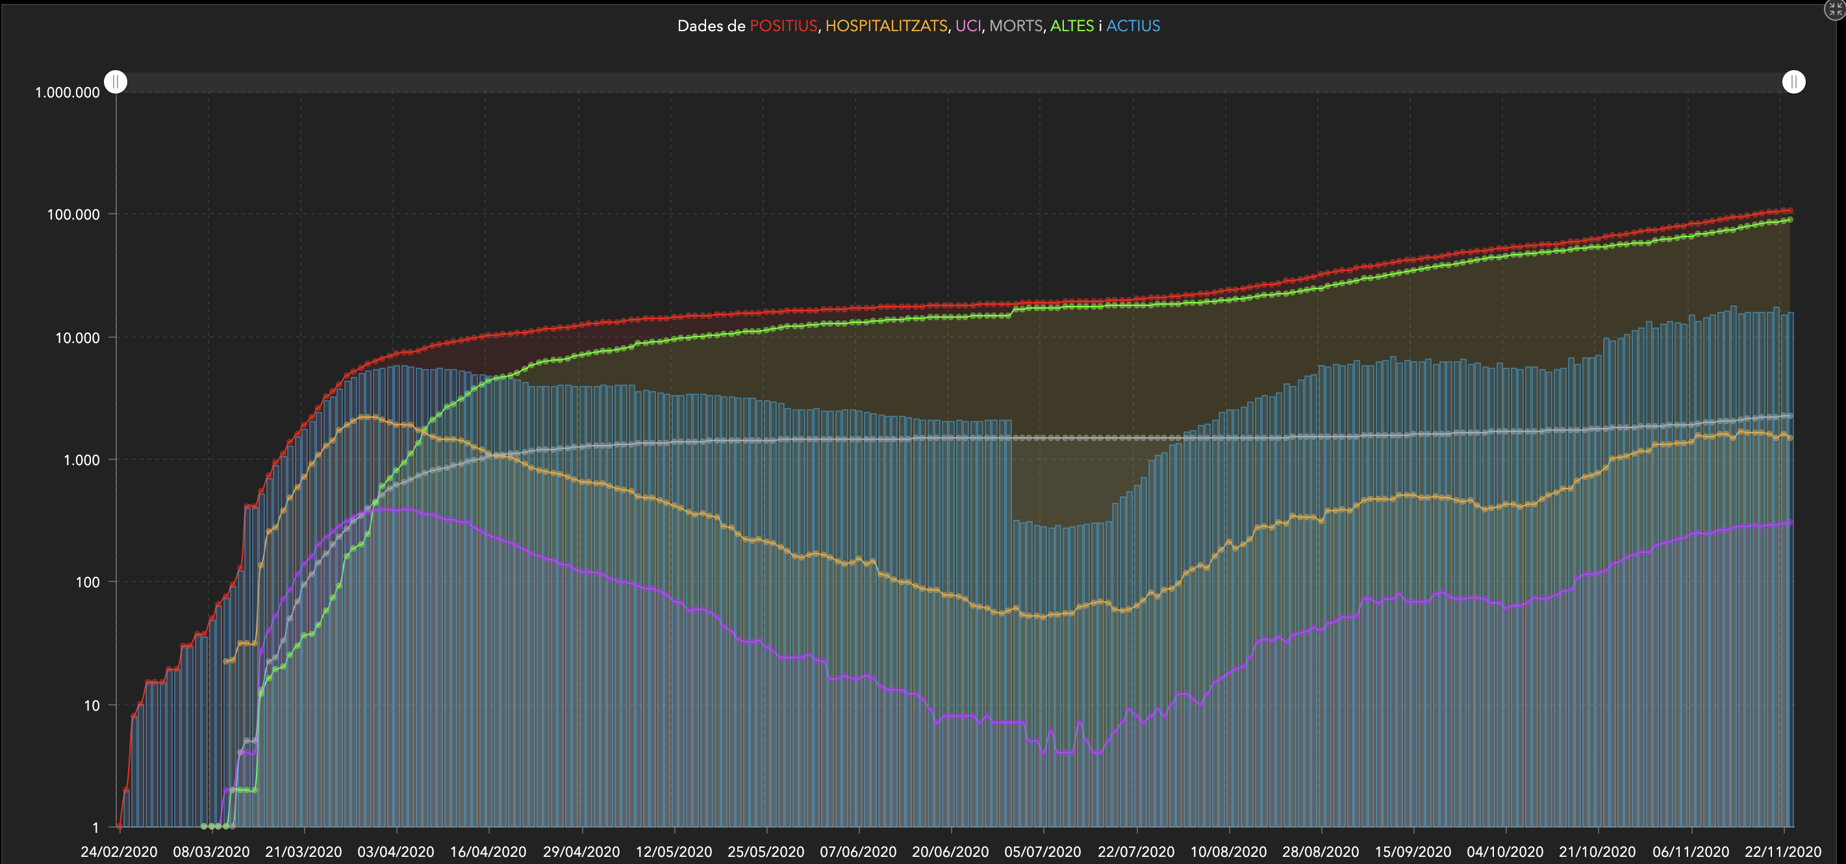Click the 12/05/2020 date label

674,852
